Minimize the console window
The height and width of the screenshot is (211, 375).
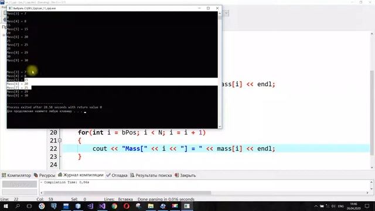[x=199, y=8]
